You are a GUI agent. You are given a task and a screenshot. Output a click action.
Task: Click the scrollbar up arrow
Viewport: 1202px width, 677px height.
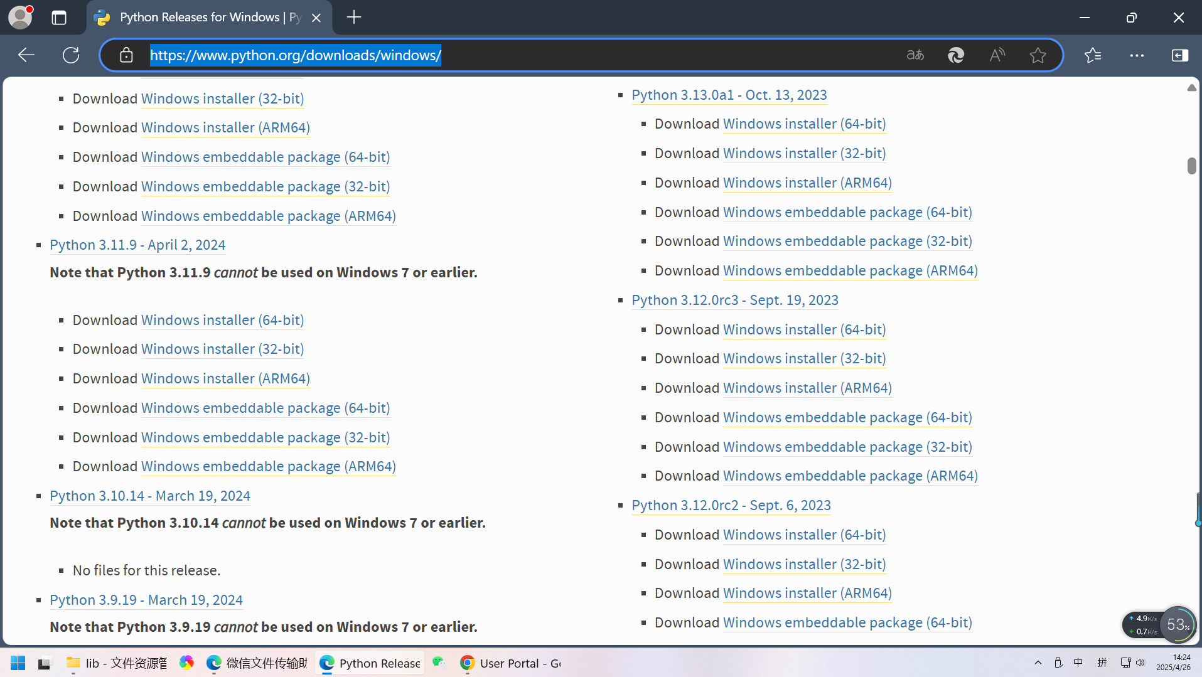[1192, 88]
